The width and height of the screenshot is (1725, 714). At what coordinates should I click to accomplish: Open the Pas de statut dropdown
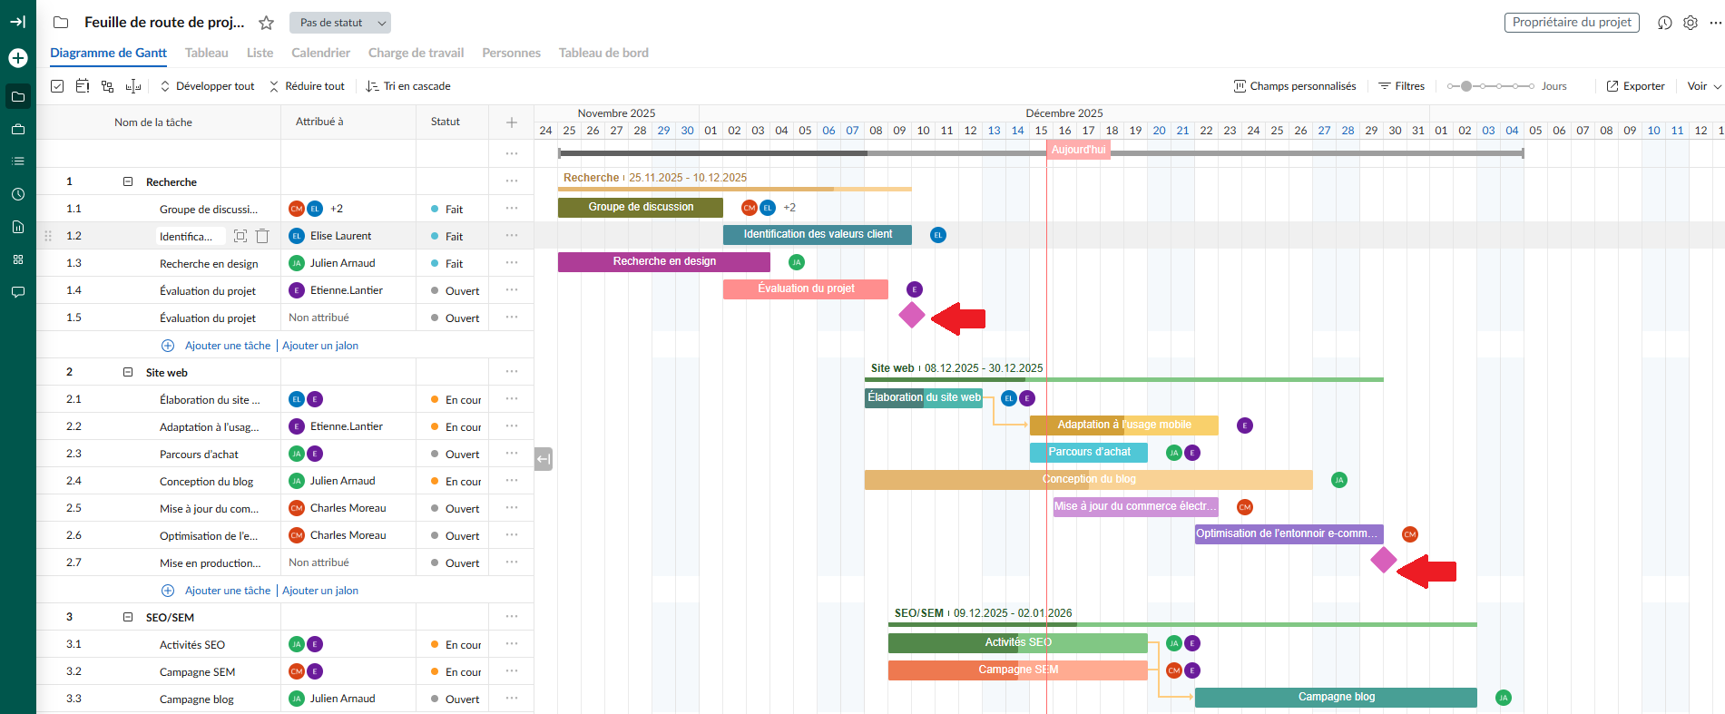tap(339, 23)
